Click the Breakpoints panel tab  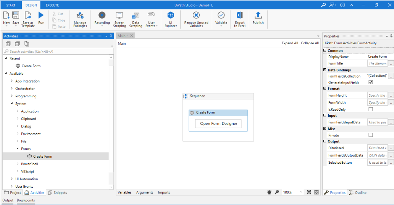click(x=26, y=200)
